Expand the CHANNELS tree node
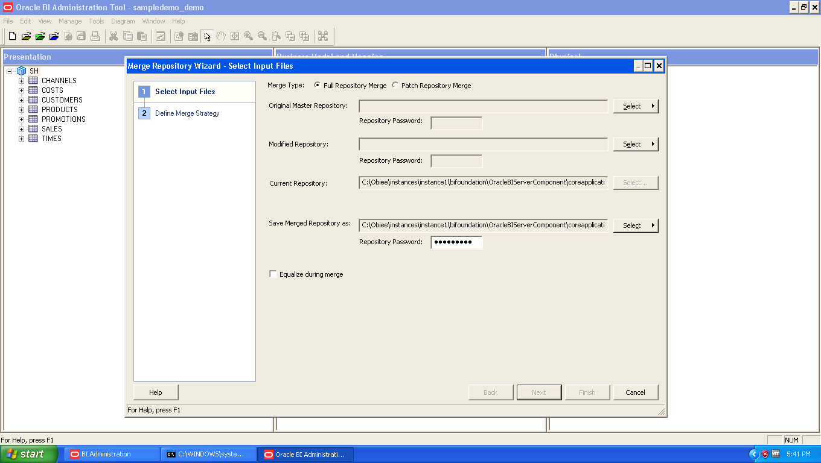 coord(22,81)
